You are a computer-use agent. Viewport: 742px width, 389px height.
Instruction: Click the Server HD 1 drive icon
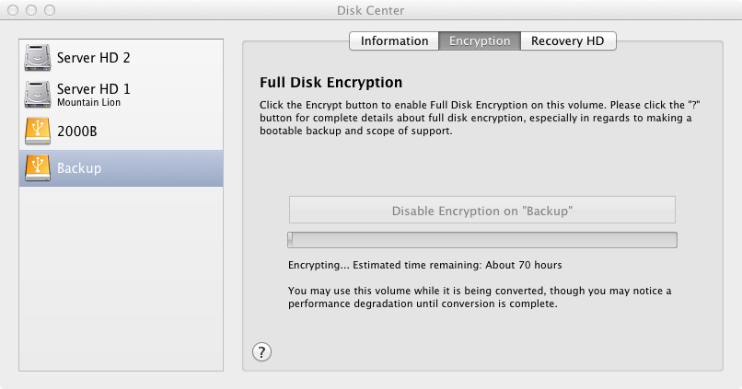(37, 95)
